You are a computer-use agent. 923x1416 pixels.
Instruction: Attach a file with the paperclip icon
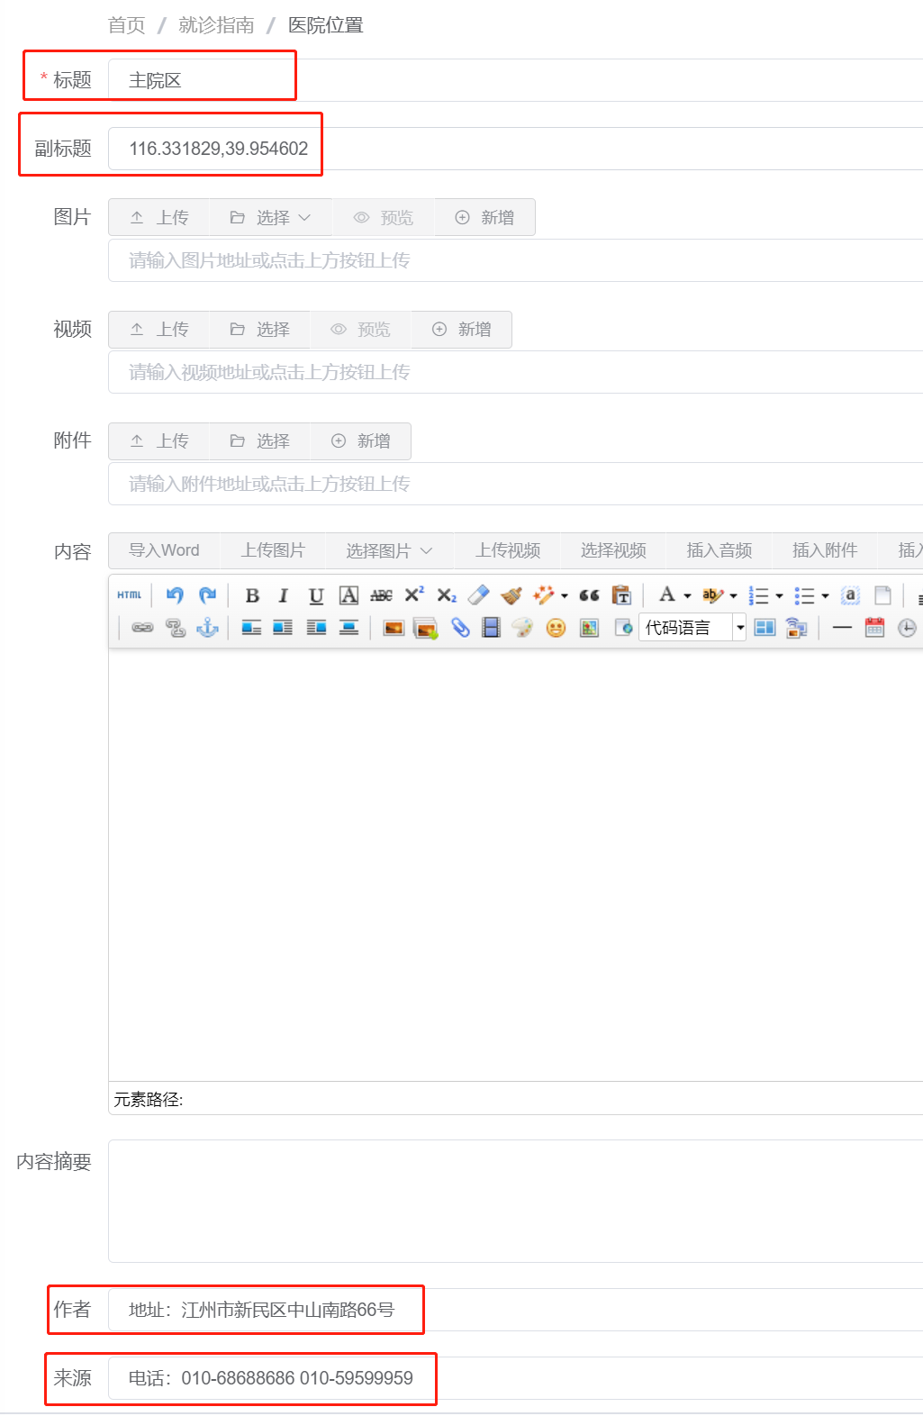460,628
